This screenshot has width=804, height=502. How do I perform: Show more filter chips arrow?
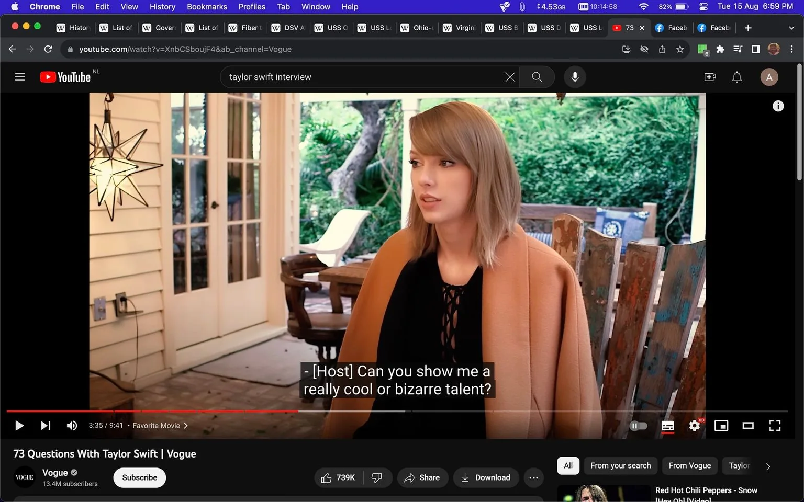[768, 466]
